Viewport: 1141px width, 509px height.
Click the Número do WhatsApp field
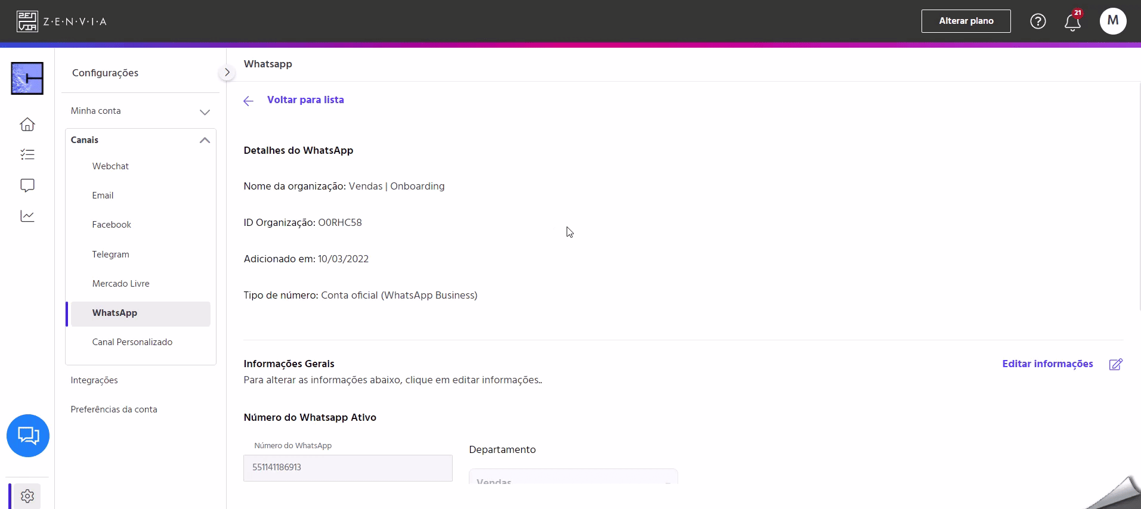pyautogui.click(x=348, y=468)
